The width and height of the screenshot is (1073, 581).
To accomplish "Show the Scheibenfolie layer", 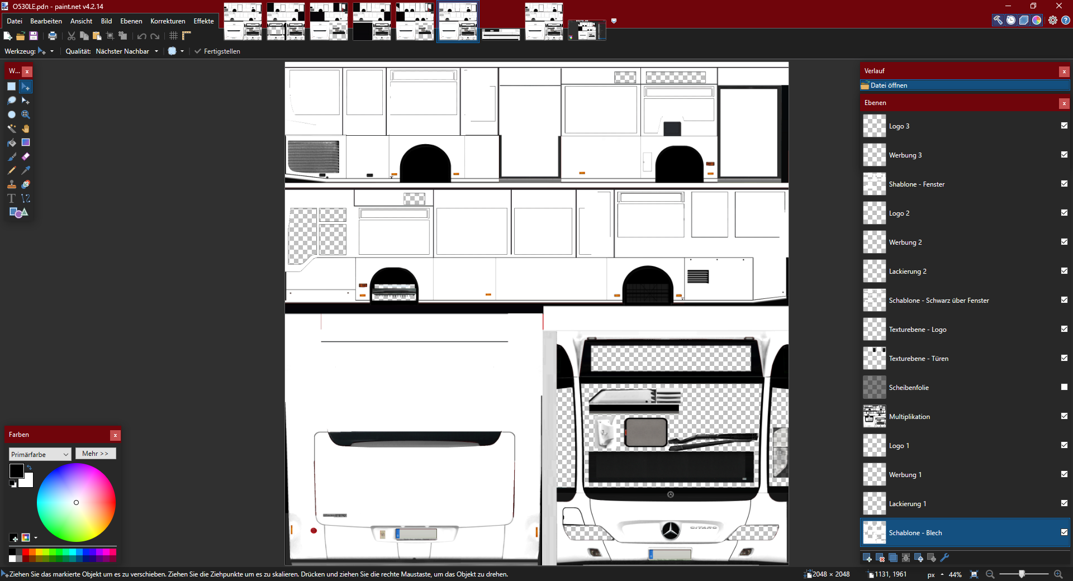I will click(1064, 387).
